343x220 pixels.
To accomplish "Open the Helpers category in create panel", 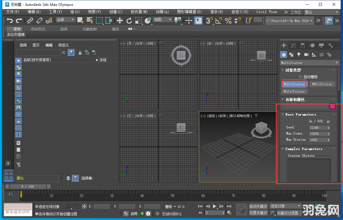I will (314, 55).
